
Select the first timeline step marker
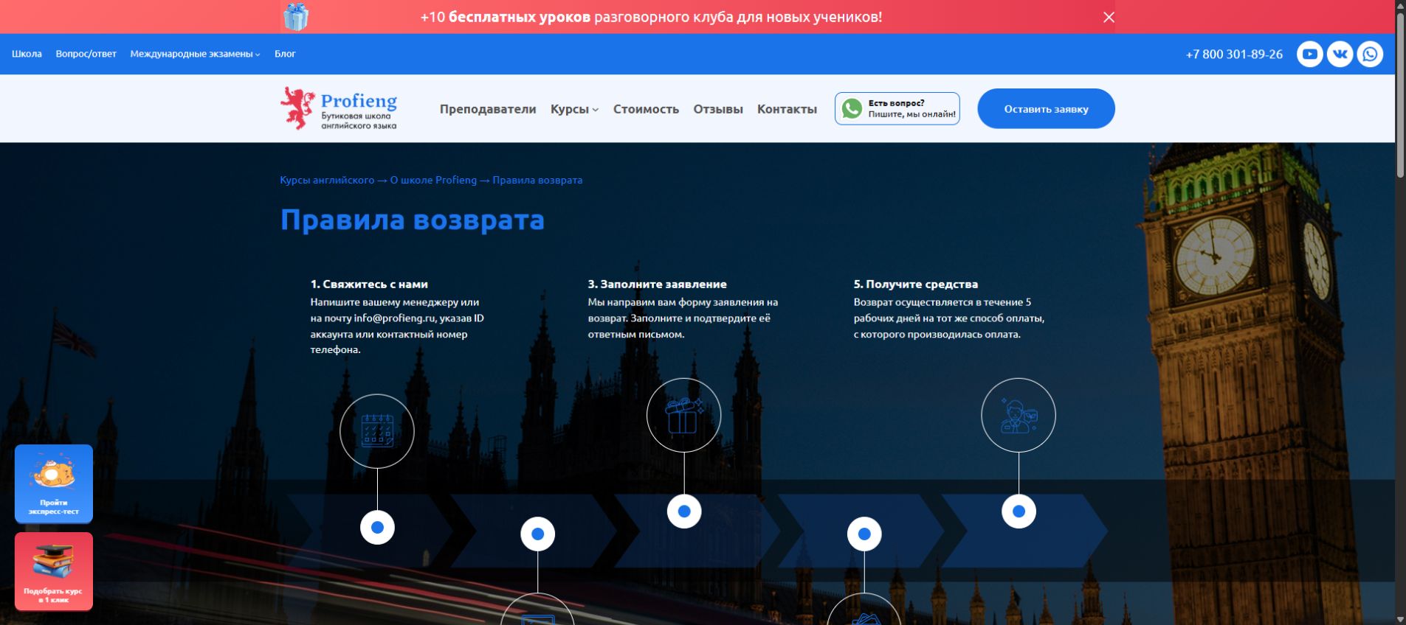377,527
